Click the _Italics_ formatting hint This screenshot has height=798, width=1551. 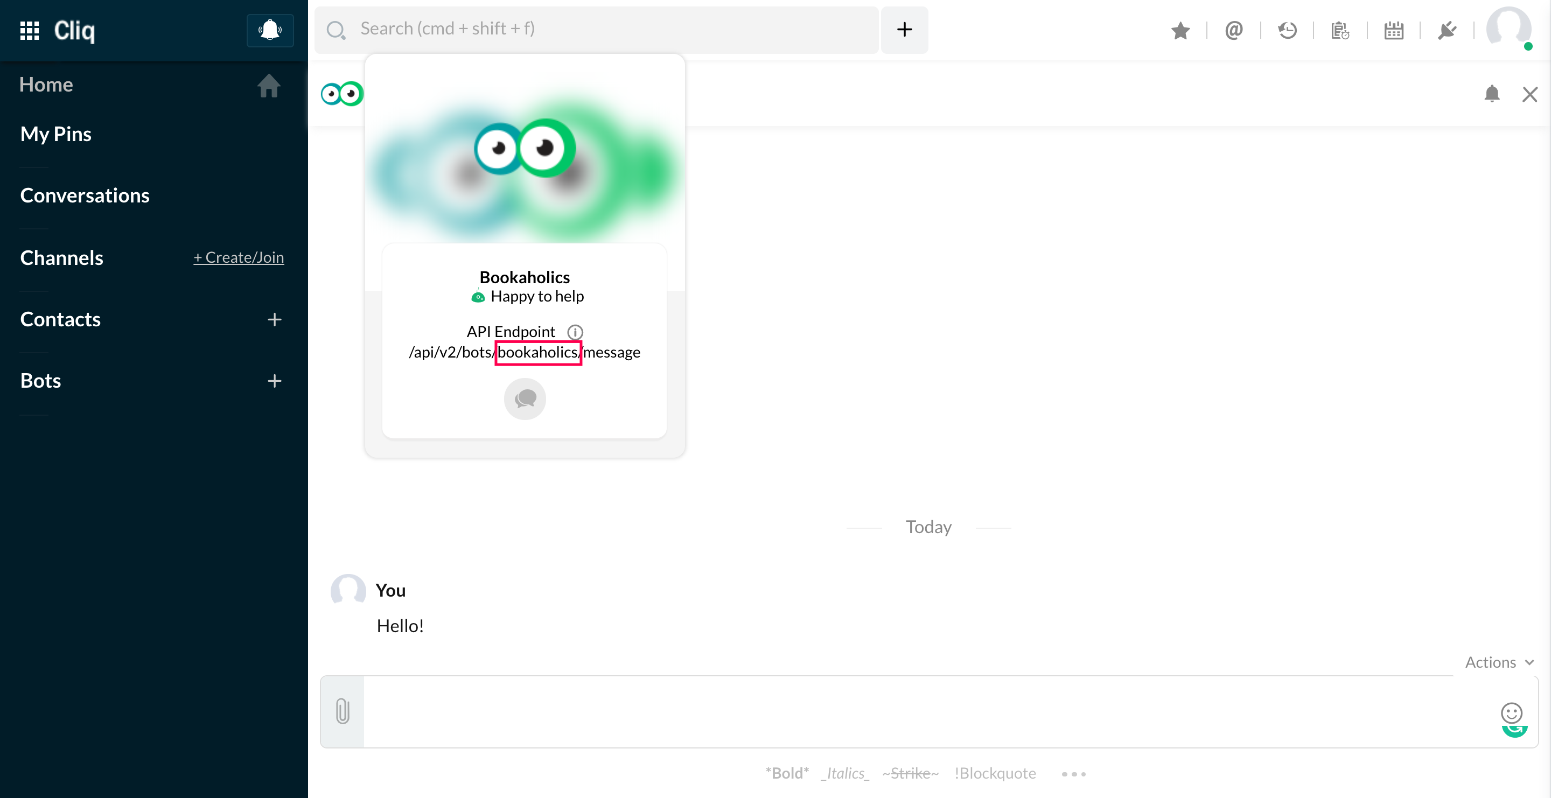846,773
